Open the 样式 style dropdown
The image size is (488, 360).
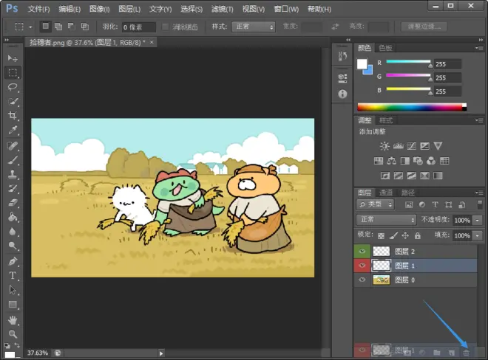[254, 27]
